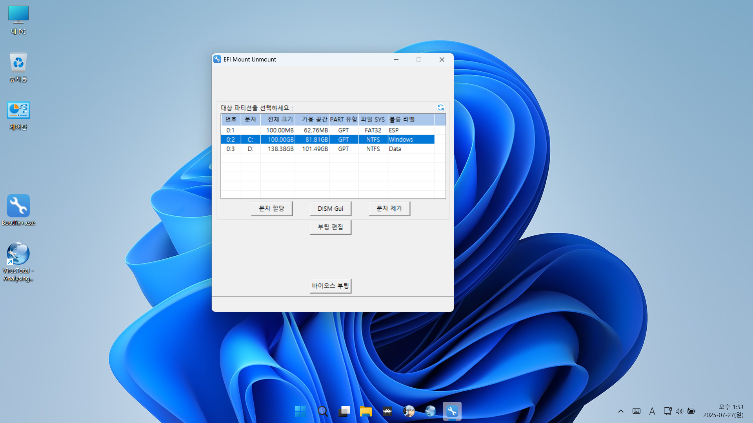This screenshot has width=753, height=423.
Task: Click the refresh partition list icon
Action: [440, 107]
